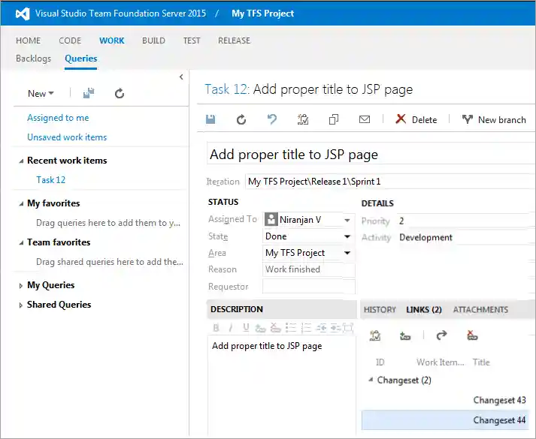Toggle underline formatting in Description editor

pyautogui.click(x=246, y=327)
